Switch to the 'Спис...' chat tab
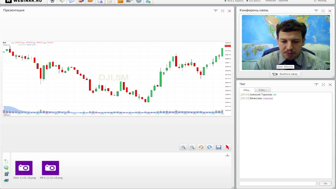 [262, 90]
